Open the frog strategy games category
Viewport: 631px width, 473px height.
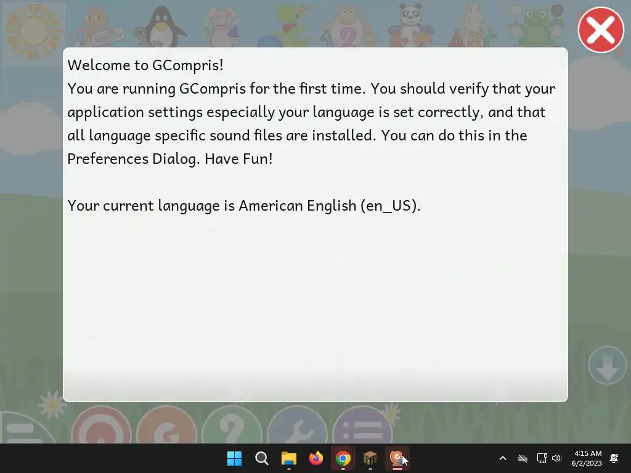(537, 26)
